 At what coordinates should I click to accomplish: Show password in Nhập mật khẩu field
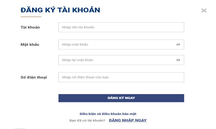[178, 44]
